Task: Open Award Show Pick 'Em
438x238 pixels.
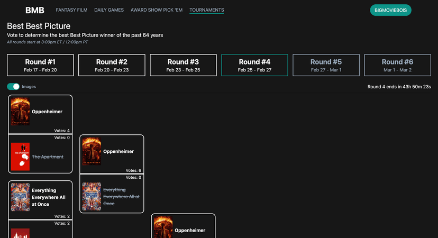Action: (x=157, y=10)
